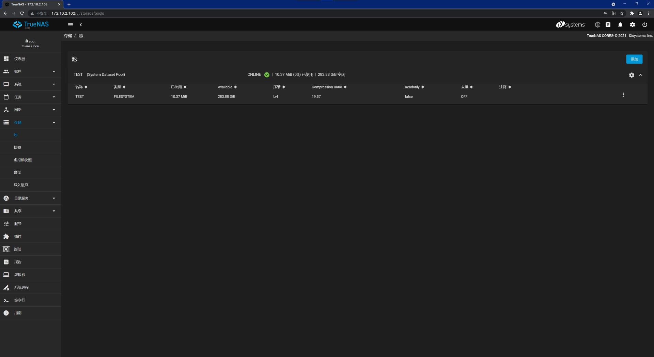Expand the Accounts (账户) menu arrow

tap(54, 71)
